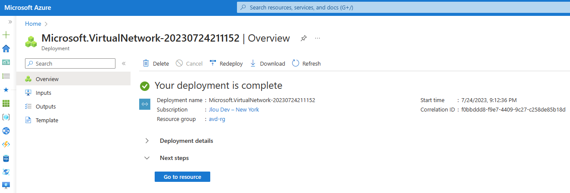
Task: Open Resource groups cube icon in sidebar
Action: tap(6, 117)
